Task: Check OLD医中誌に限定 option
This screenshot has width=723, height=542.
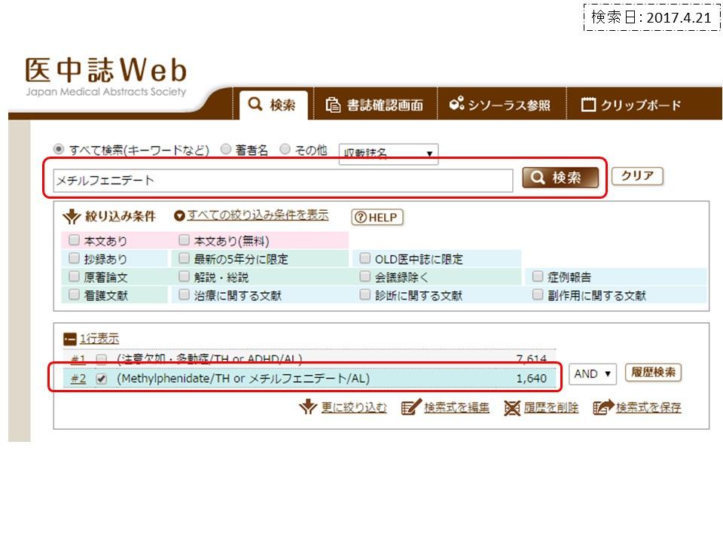Action: point(365,258)
